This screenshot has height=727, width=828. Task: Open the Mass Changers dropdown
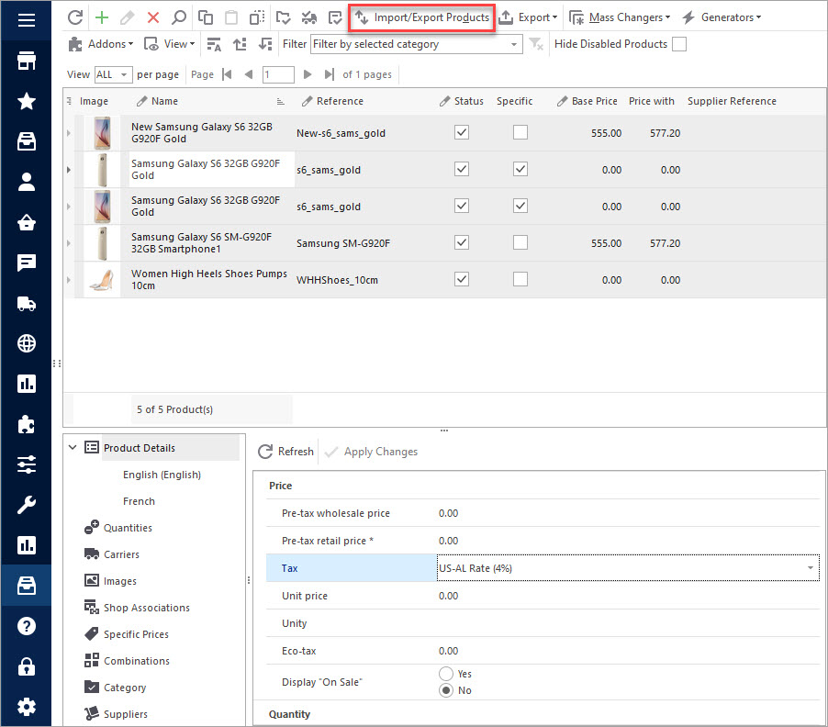point(620,17)
